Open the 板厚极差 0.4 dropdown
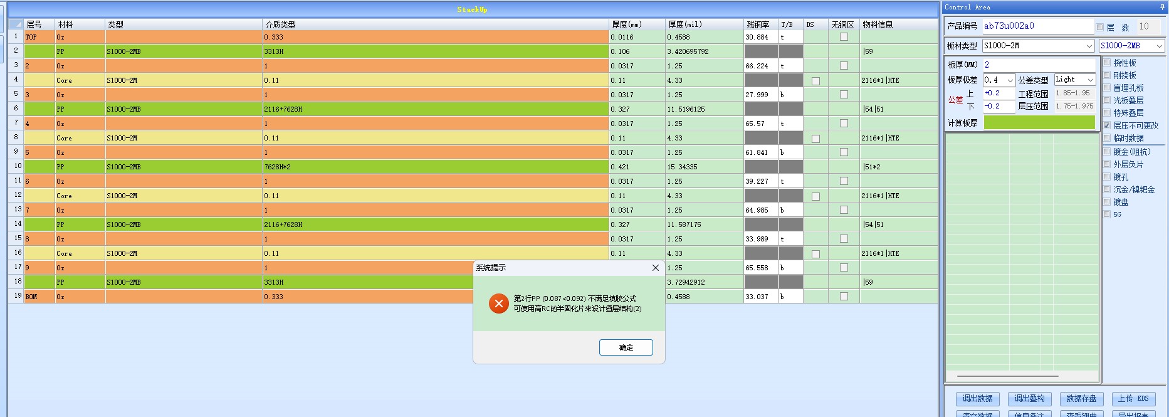1169x417 pixels. coord(1010,80)
